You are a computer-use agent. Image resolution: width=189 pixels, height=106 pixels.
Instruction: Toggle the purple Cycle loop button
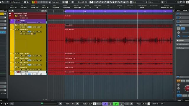click(105, 104)
